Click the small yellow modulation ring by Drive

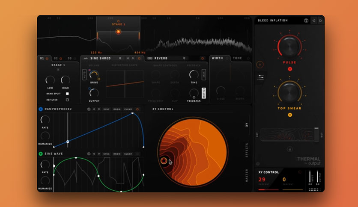point(99,79)
